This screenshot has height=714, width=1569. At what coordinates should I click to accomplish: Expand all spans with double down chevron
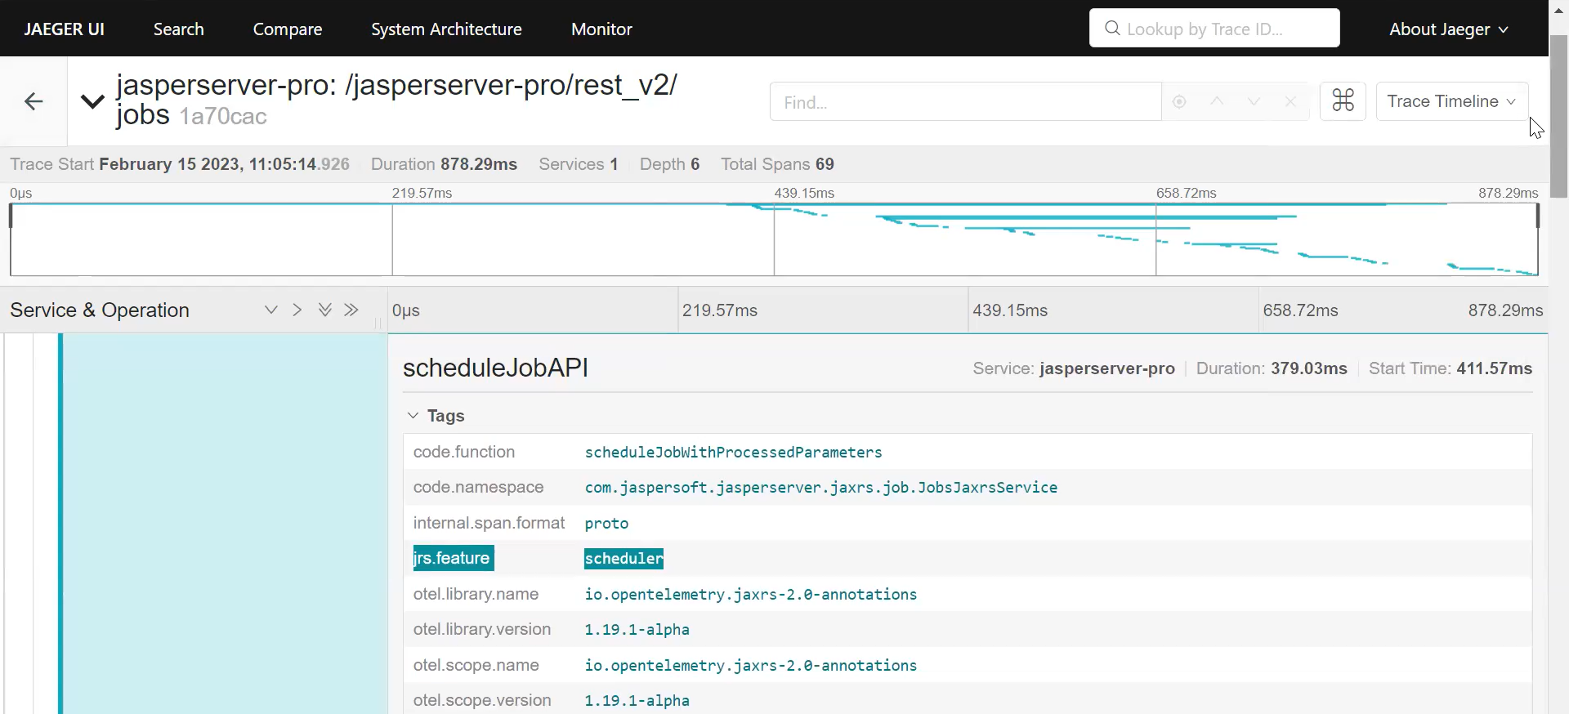click(325, 310)
